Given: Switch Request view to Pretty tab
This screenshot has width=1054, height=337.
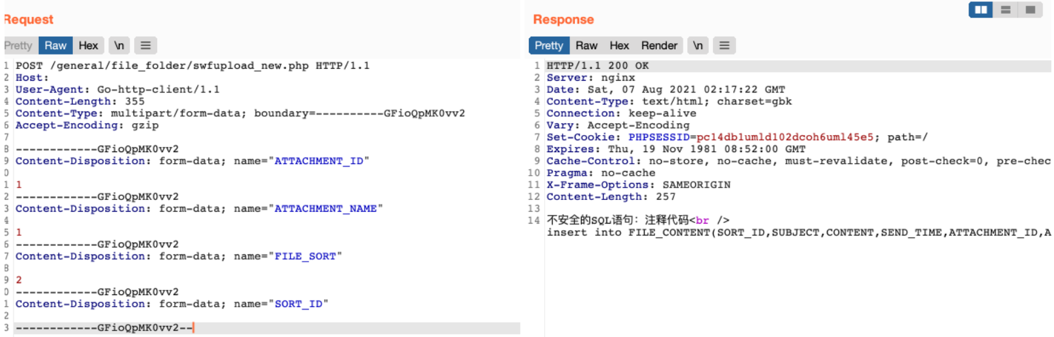Looking at the screenshot, I should [18, 45].
